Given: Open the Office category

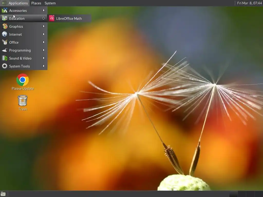Looking at the screenshot, I should tap(24, 42).
